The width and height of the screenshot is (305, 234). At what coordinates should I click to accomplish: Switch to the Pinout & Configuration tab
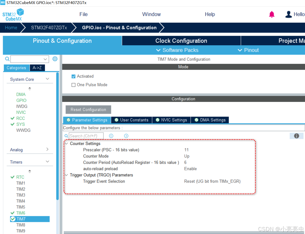click(x=62, y=41)
